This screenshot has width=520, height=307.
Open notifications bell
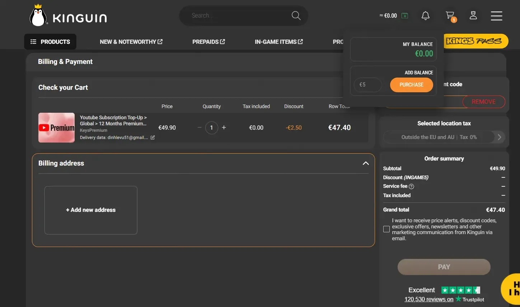[425, 16]
